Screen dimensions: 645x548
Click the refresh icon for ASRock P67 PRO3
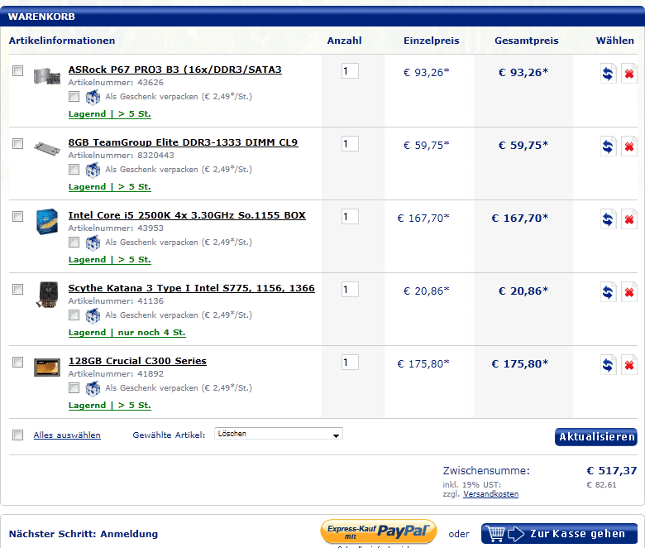[x=608, y=74]
